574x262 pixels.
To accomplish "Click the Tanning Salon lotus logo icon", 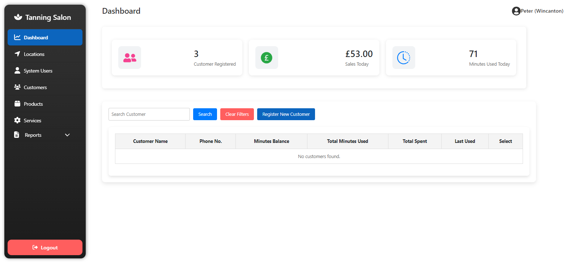I will point(18,17).
